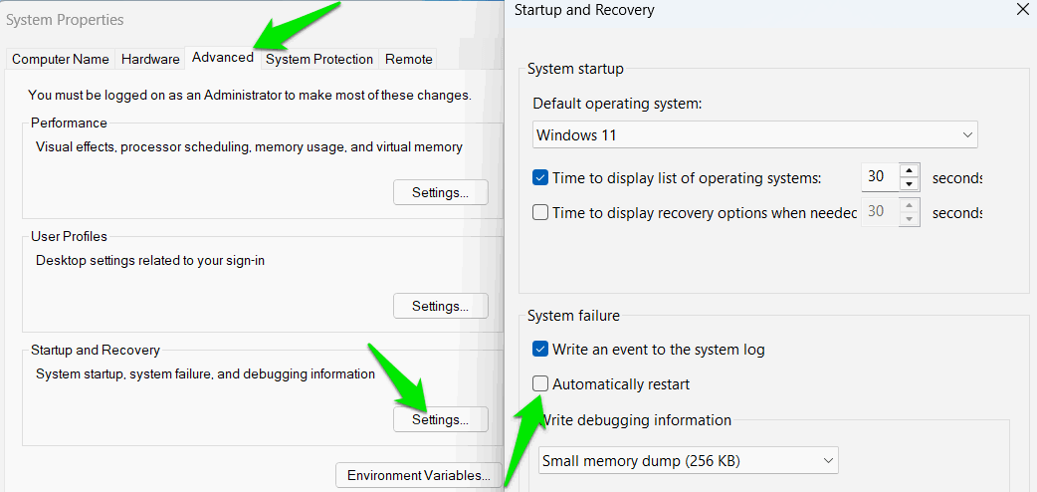Decrease operating systems list time with down arrow
The height and width of the screenshot is (492, 1037).
[x=910, y=184]
